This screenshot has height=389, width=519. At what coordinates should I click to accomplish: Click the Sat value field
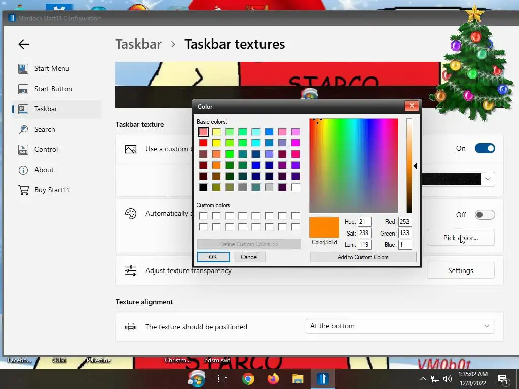pyautogui.click(x=364, y=233)
